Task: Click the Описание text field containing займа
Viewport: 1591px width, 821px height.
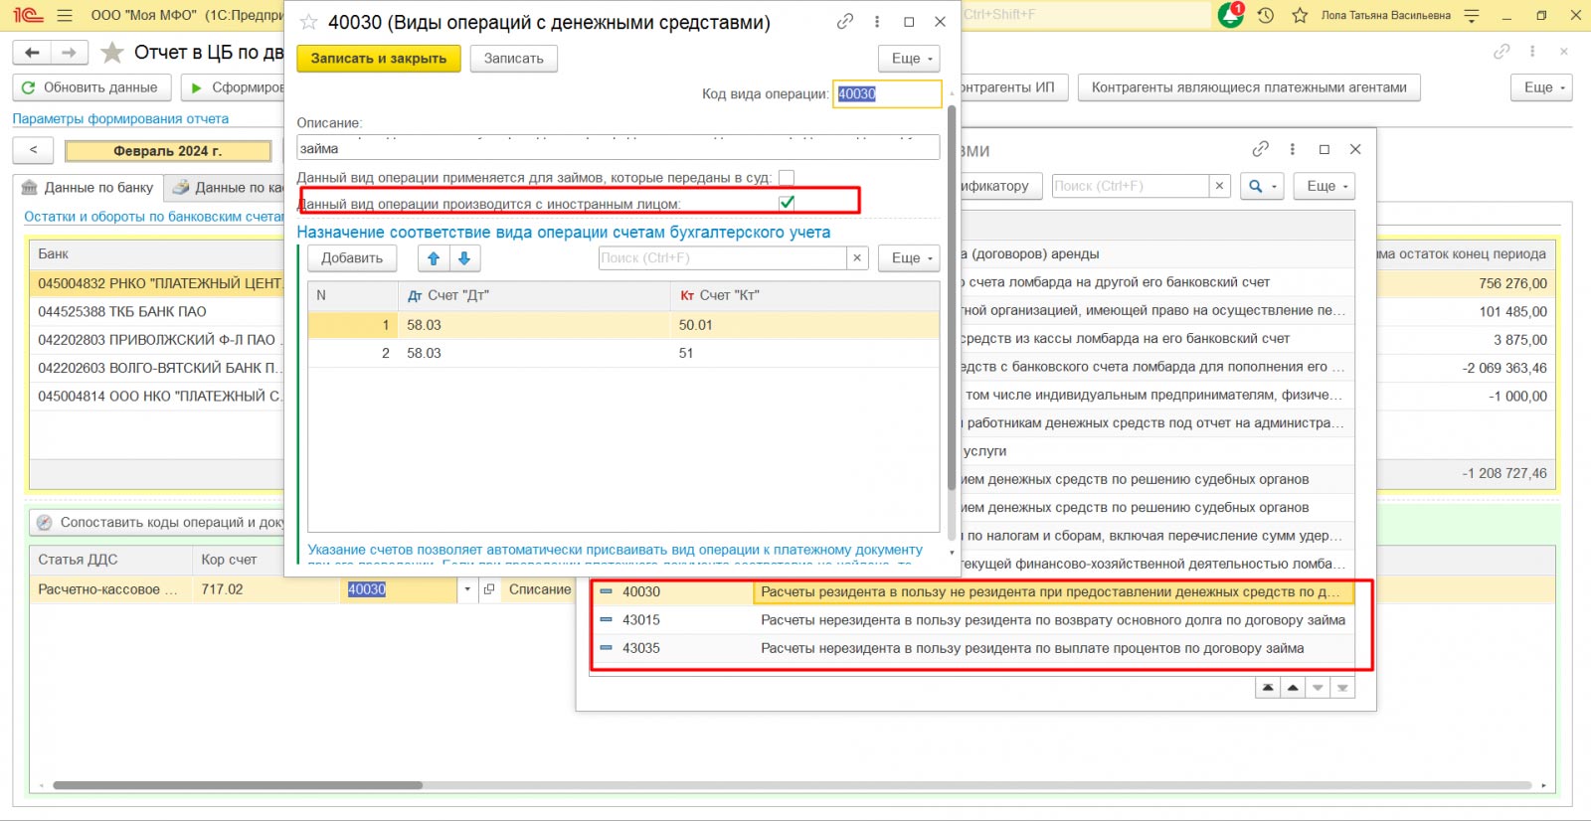Action: click(619, 148)
